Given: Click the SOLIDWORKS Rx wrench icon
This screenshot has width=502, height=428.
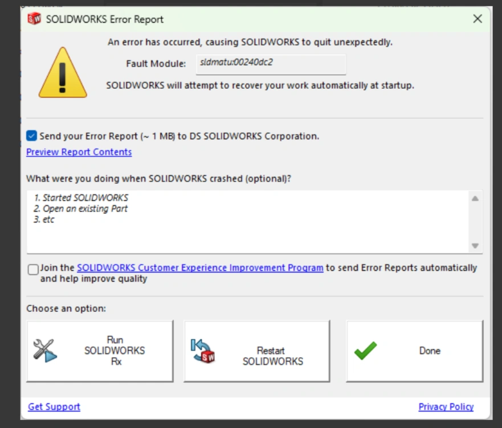Looking at the screenshot, I should [x=45, y=351].
